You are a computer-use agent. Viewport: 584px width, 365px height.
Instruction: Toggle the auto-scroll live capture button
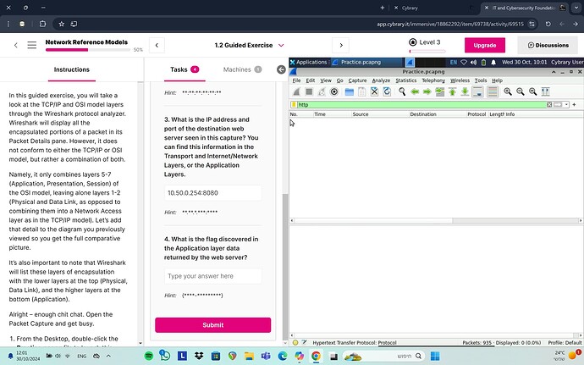point(478,91)
